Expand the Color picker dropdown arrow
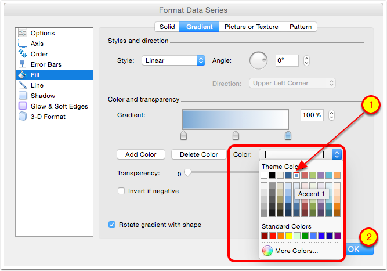This screenshot has height=271, width=387. point(337,154)
